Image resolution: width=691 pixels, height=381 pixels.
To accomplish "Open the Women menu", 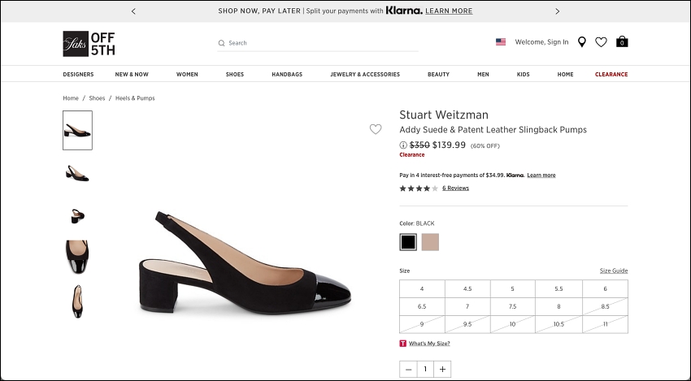I will [187, 75].
